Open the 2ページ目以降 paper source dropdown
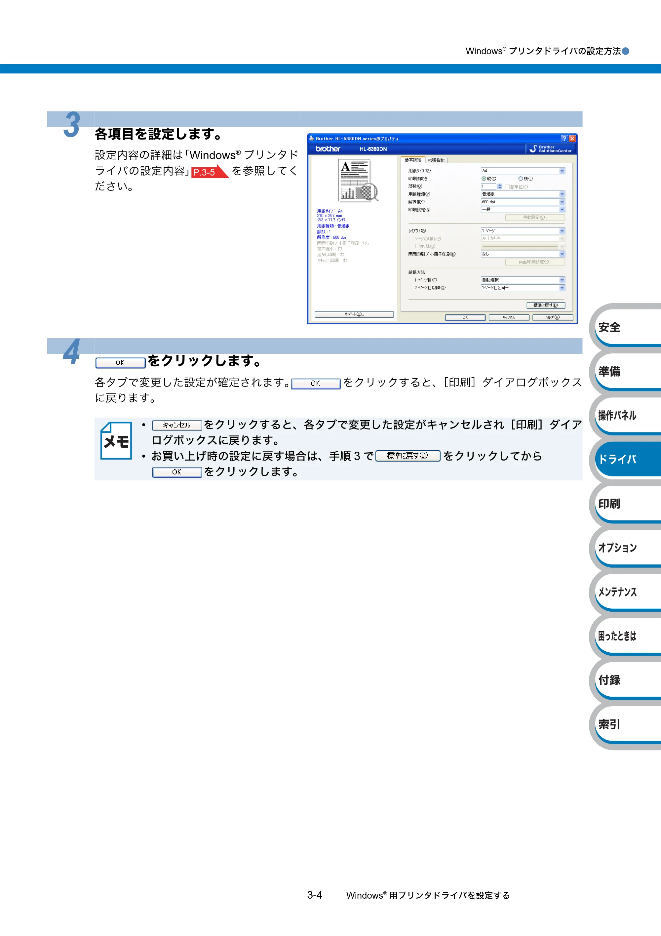661x936 pixels. pyautogui.click(x=523, y=288)
